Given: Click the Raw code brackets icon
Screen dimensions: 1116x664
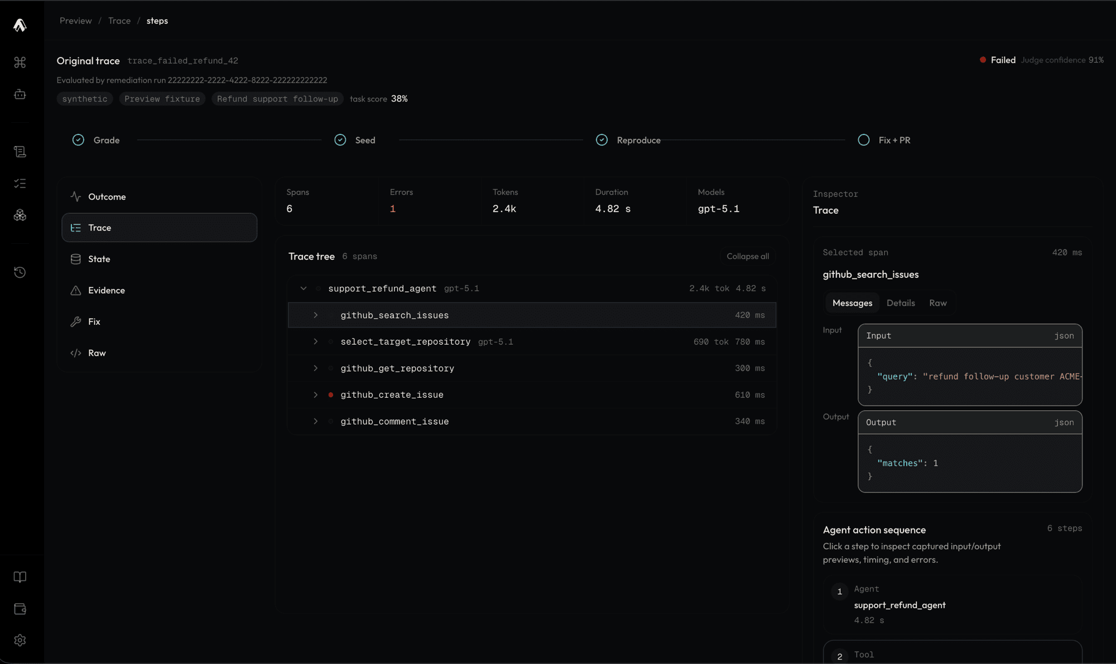Looking at the screenshot, I should [x=76, y=353].
